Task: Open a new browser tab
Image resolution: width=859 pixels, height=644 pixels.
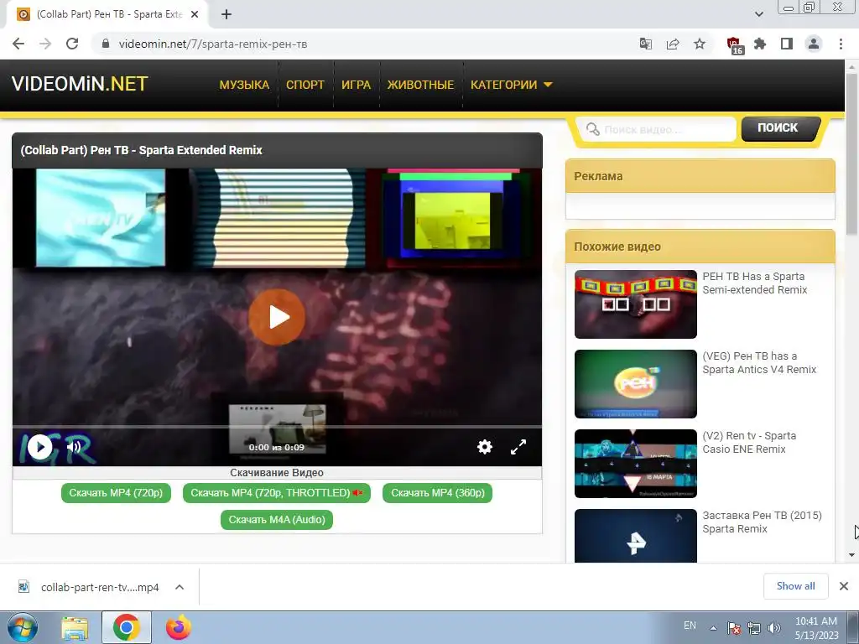Action: [x=226, y=15]
